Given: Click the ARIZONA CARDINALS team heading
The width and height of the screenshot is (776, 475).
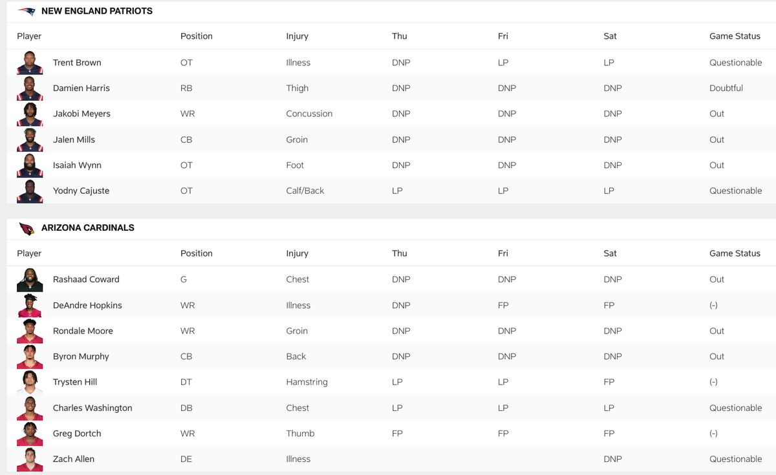Looking at the screenshot, I should pos(88,228).
